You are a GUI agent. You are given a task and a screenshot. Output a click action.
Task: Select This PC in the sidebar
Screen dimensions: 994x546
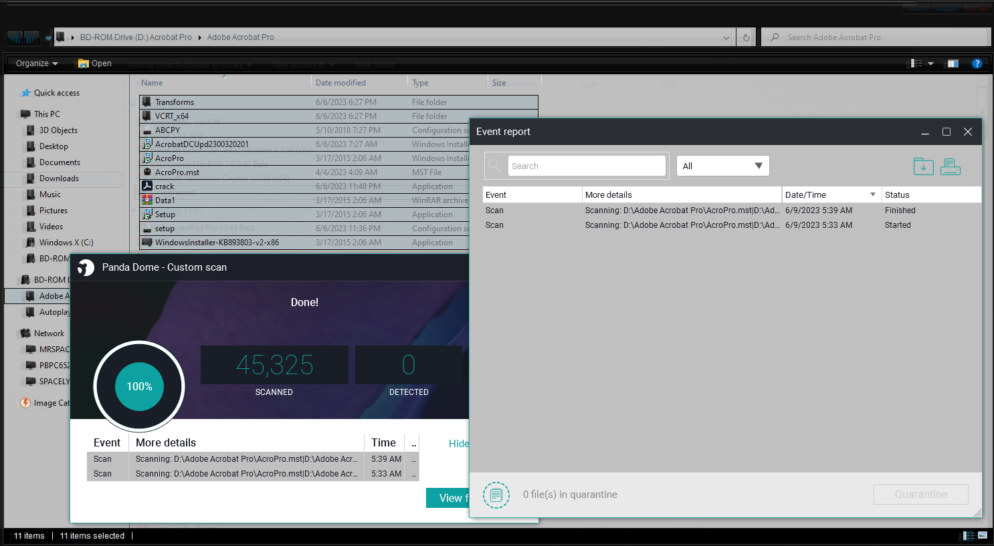click(x=47, y=114)
